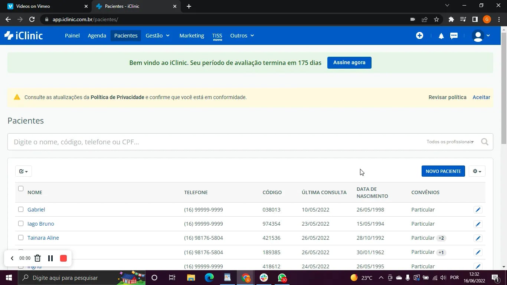
Task: Open WhatsApp from the taskbar
Action: coord(282,278)
